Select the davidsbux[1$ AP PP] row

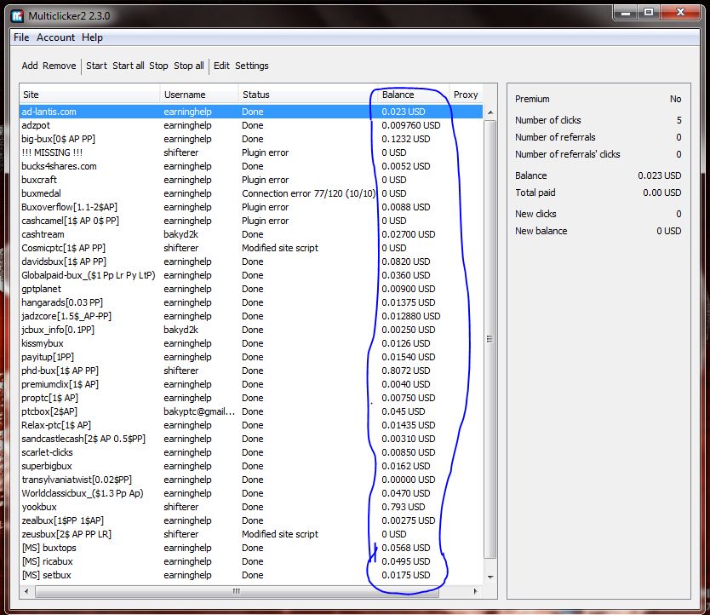tap(251, 262)
